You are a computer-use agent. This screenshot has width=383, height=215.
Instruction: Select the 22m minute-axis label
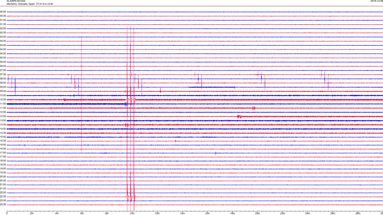click(282, 213)
